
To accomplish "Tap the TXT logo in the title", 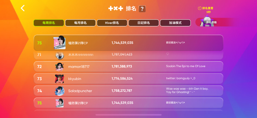I will pos(116,8).
